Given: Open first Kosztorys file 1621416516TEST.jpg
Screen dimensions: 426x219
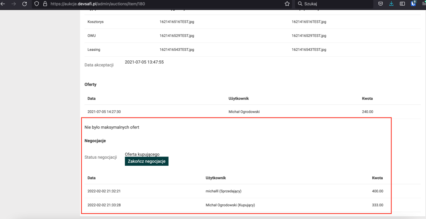Looking at the screenshot, I should tap(177, 22).
